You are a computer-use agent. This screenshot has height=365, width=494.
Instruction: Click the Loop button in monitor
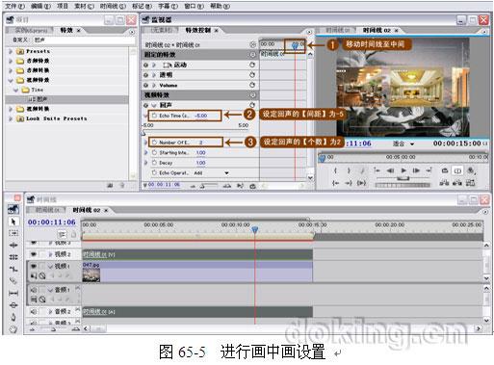tap(445, 170)
